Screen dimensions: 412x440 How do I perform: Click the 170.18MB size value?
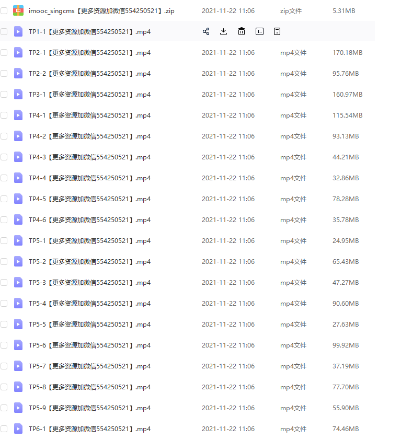point(347,52)
